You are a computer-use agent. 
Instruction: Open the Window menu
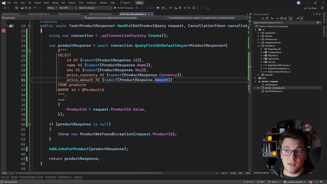103,3
